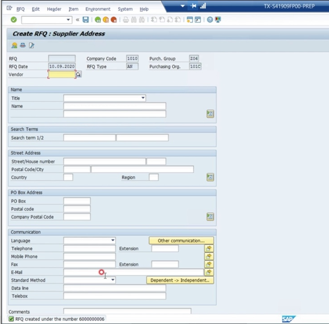The height and width of the screenshot is (324, 329).
Task: Click the status bar success checkmark icon
Action: (x=11, y=319)
